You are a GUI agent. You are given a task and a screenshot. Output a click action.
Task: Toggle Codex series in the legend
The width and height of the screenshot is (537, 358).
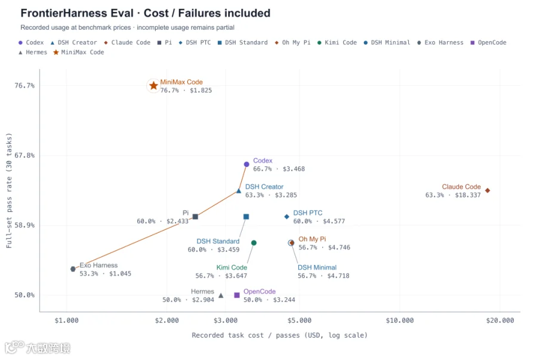coord(31,42)
